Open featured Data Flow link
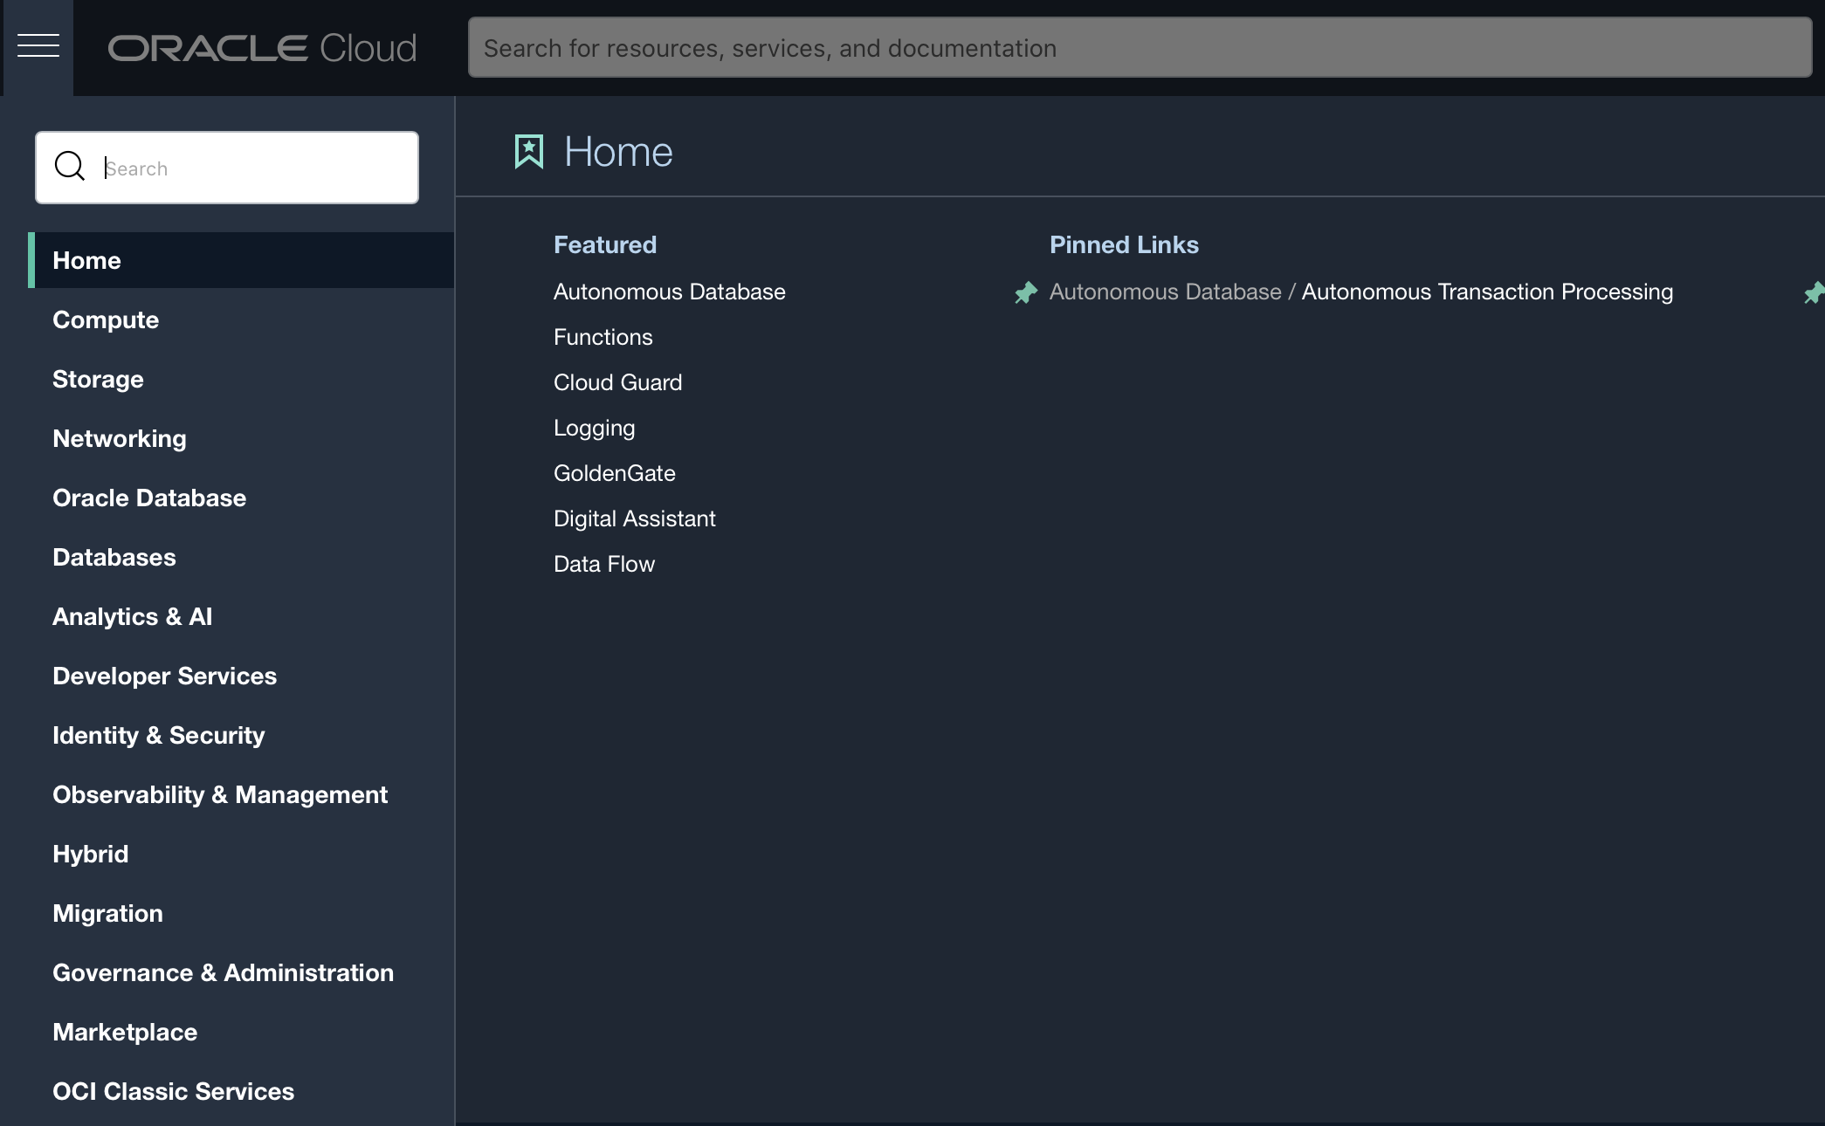 [604, 564]
